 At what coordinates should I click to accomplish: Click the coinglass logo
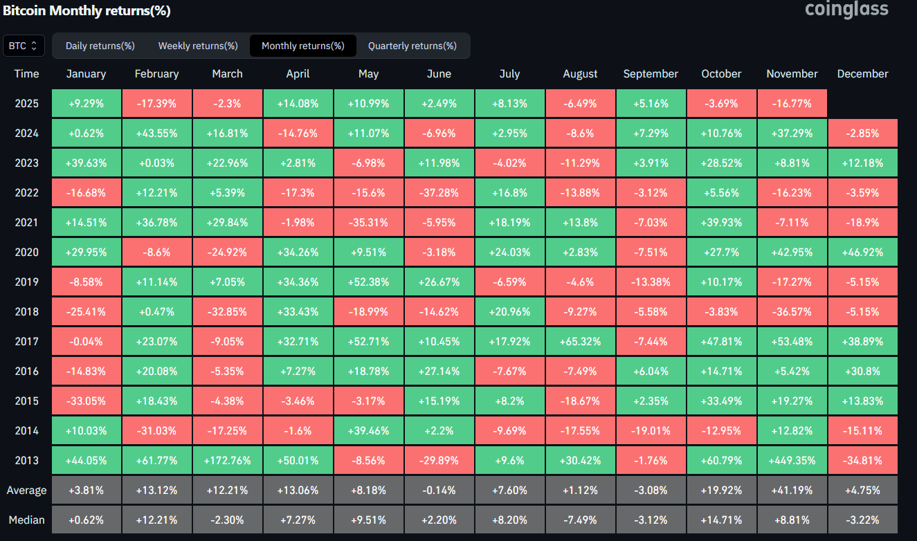(846, 10)
